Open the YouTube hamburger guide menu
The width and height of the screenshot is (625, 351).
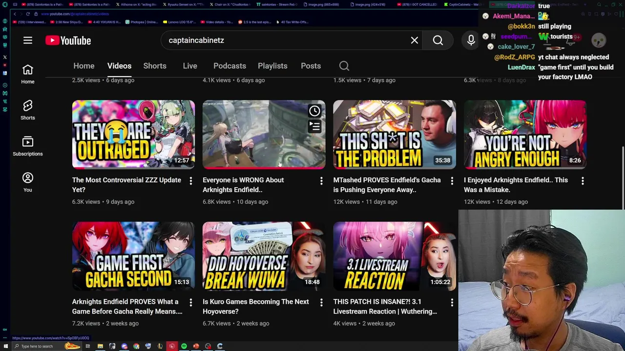28,40
